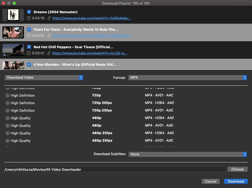Uncheck Tears For Fears video checkbox

tap(29, 29)
